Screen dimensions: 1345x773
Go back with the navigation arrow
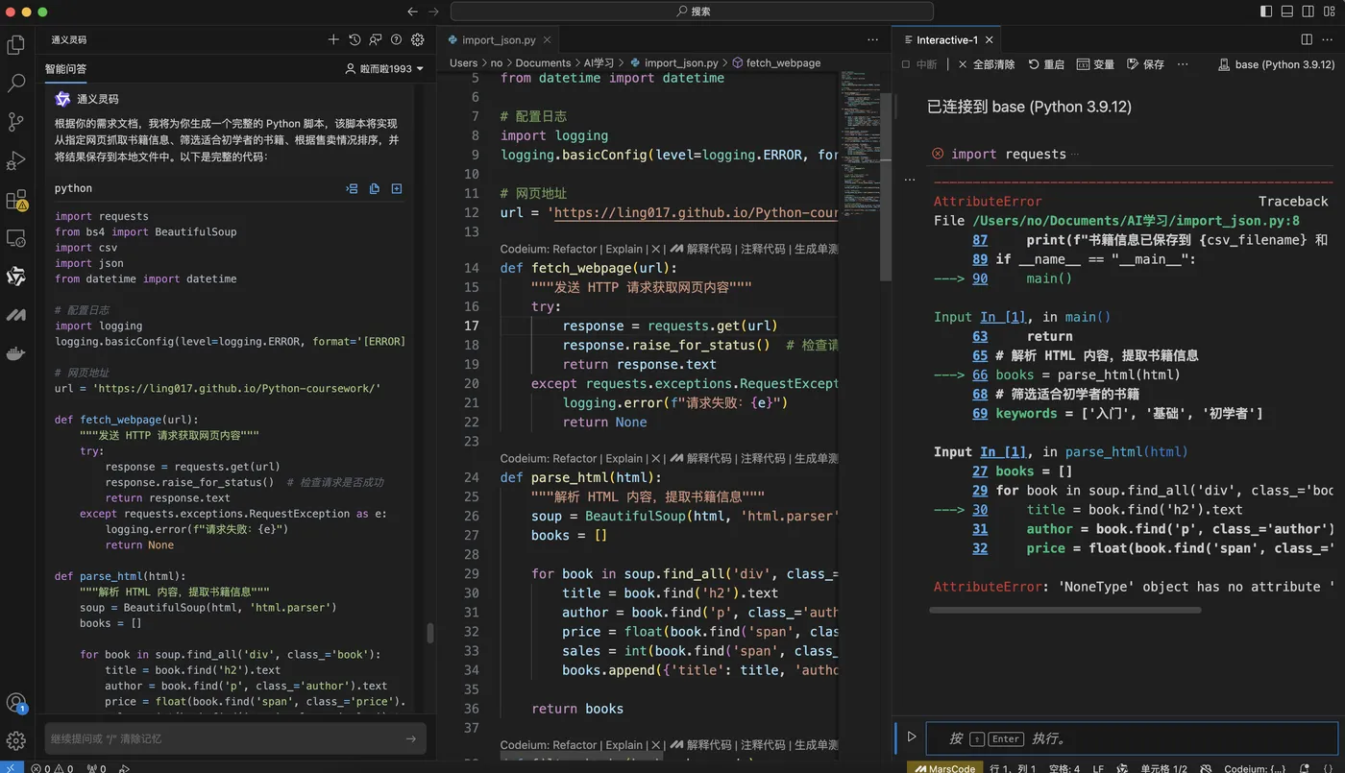pyautogui.click(x=412, y=12)
